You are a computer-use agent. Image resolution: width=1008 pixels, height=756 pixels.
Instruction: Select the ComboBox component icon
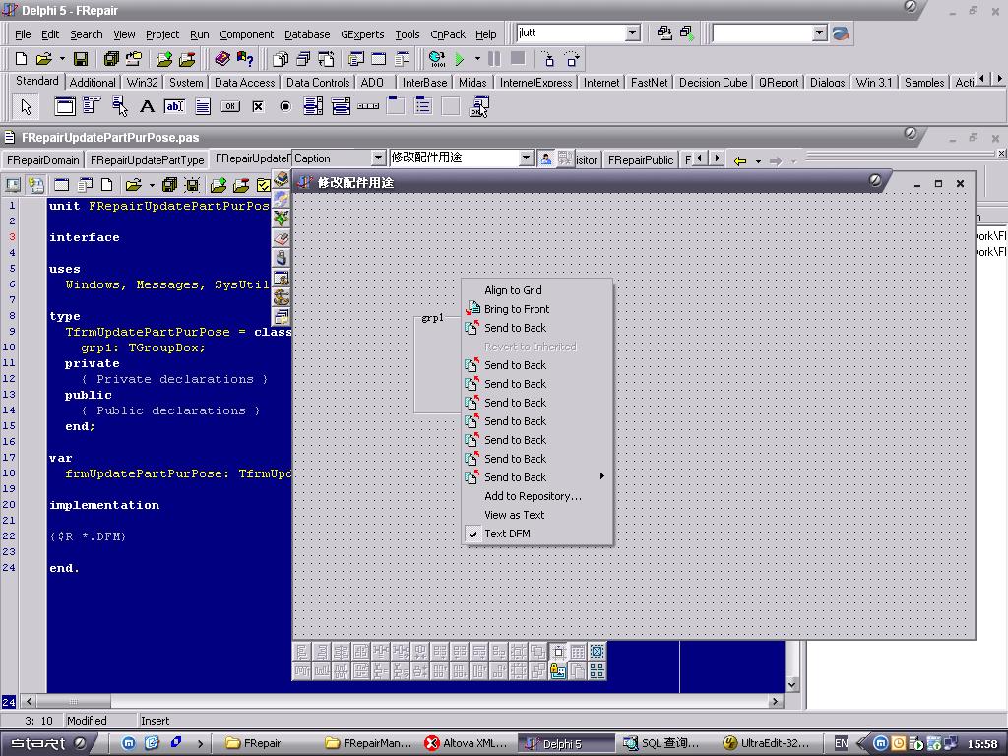[341, 106]
